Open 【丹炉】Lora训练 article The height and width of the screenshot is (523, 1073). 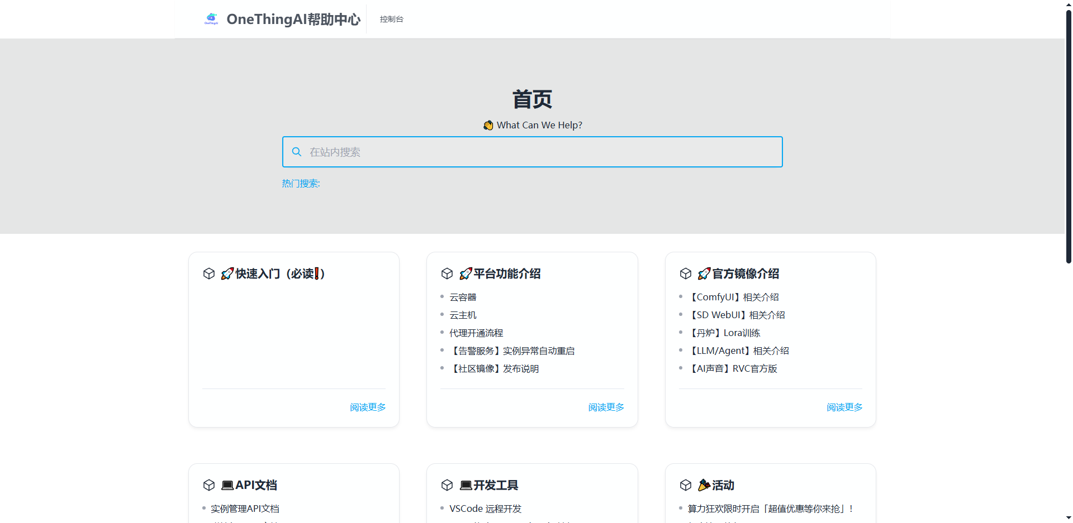point(724,333)
